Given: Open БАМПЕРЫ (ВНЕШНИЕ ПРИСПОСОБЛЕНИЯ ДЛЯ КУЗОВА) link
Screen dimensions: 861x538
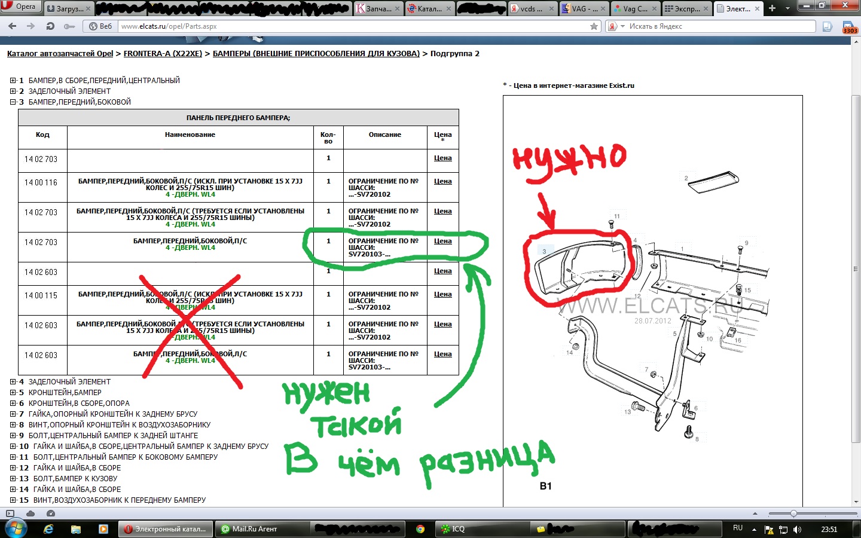Looking at the screenshot, I should point(316,53).
